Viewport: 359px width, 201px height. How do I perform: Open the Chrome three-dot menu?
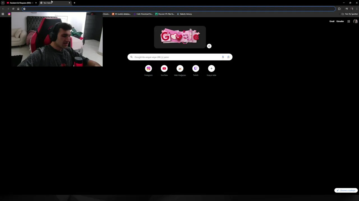click(x=357, y=9)
